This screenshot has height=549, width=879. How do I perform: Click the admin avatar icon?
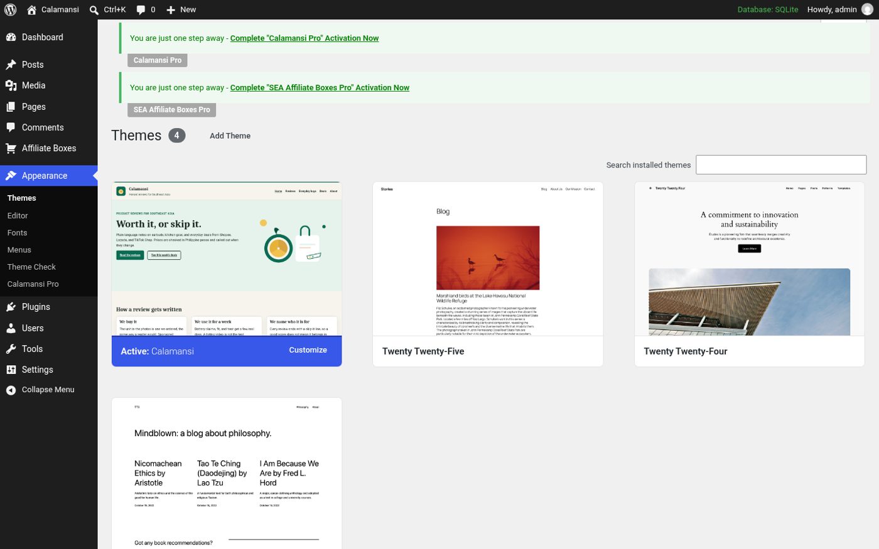[x=867, y=9]
